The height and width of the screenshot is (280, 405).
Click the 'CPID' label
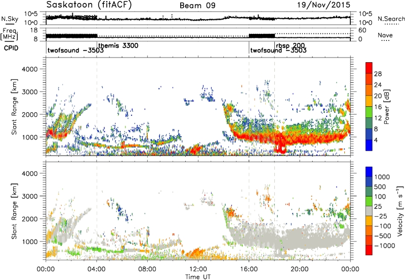coord(11,48)
